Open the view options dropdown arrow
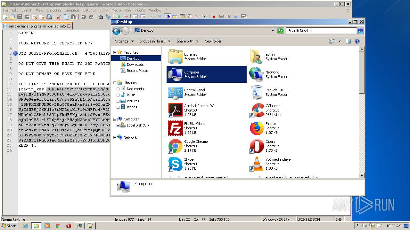 tap(340, 41)
